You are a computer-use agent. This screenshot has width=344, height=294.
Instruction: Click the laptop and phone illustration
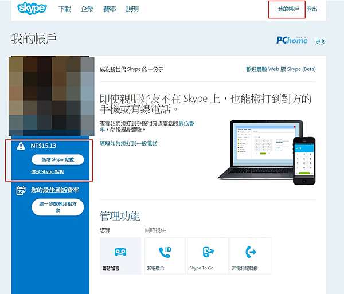pos(267,152)
